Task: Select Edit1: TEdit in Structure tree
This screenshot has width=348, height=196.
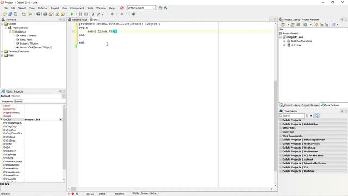Action: coord(26,40)
